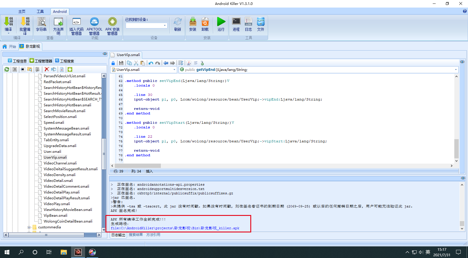Viewport: 468px width, 258px height.
Task: Toggle editor panel pin eye icon
Action: pyautogui.click(x=462, y=62)
